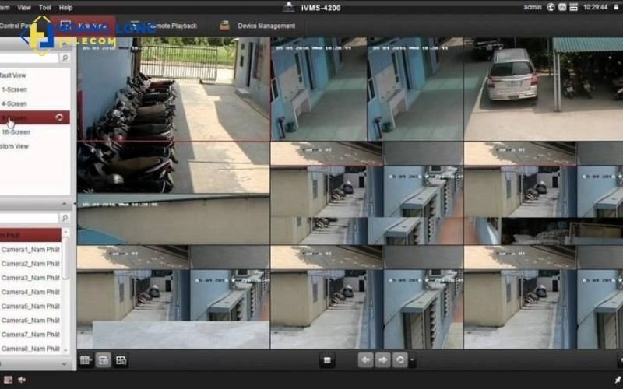
Task: Select Camera5_Nam Phát in the list
Action: tap(30, 306)
